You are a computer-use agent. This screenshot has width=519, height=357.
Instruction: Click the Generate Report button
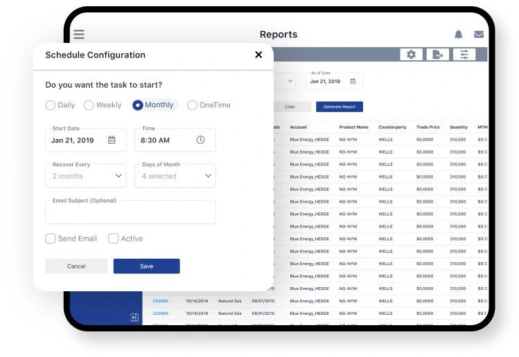(340, 107)
